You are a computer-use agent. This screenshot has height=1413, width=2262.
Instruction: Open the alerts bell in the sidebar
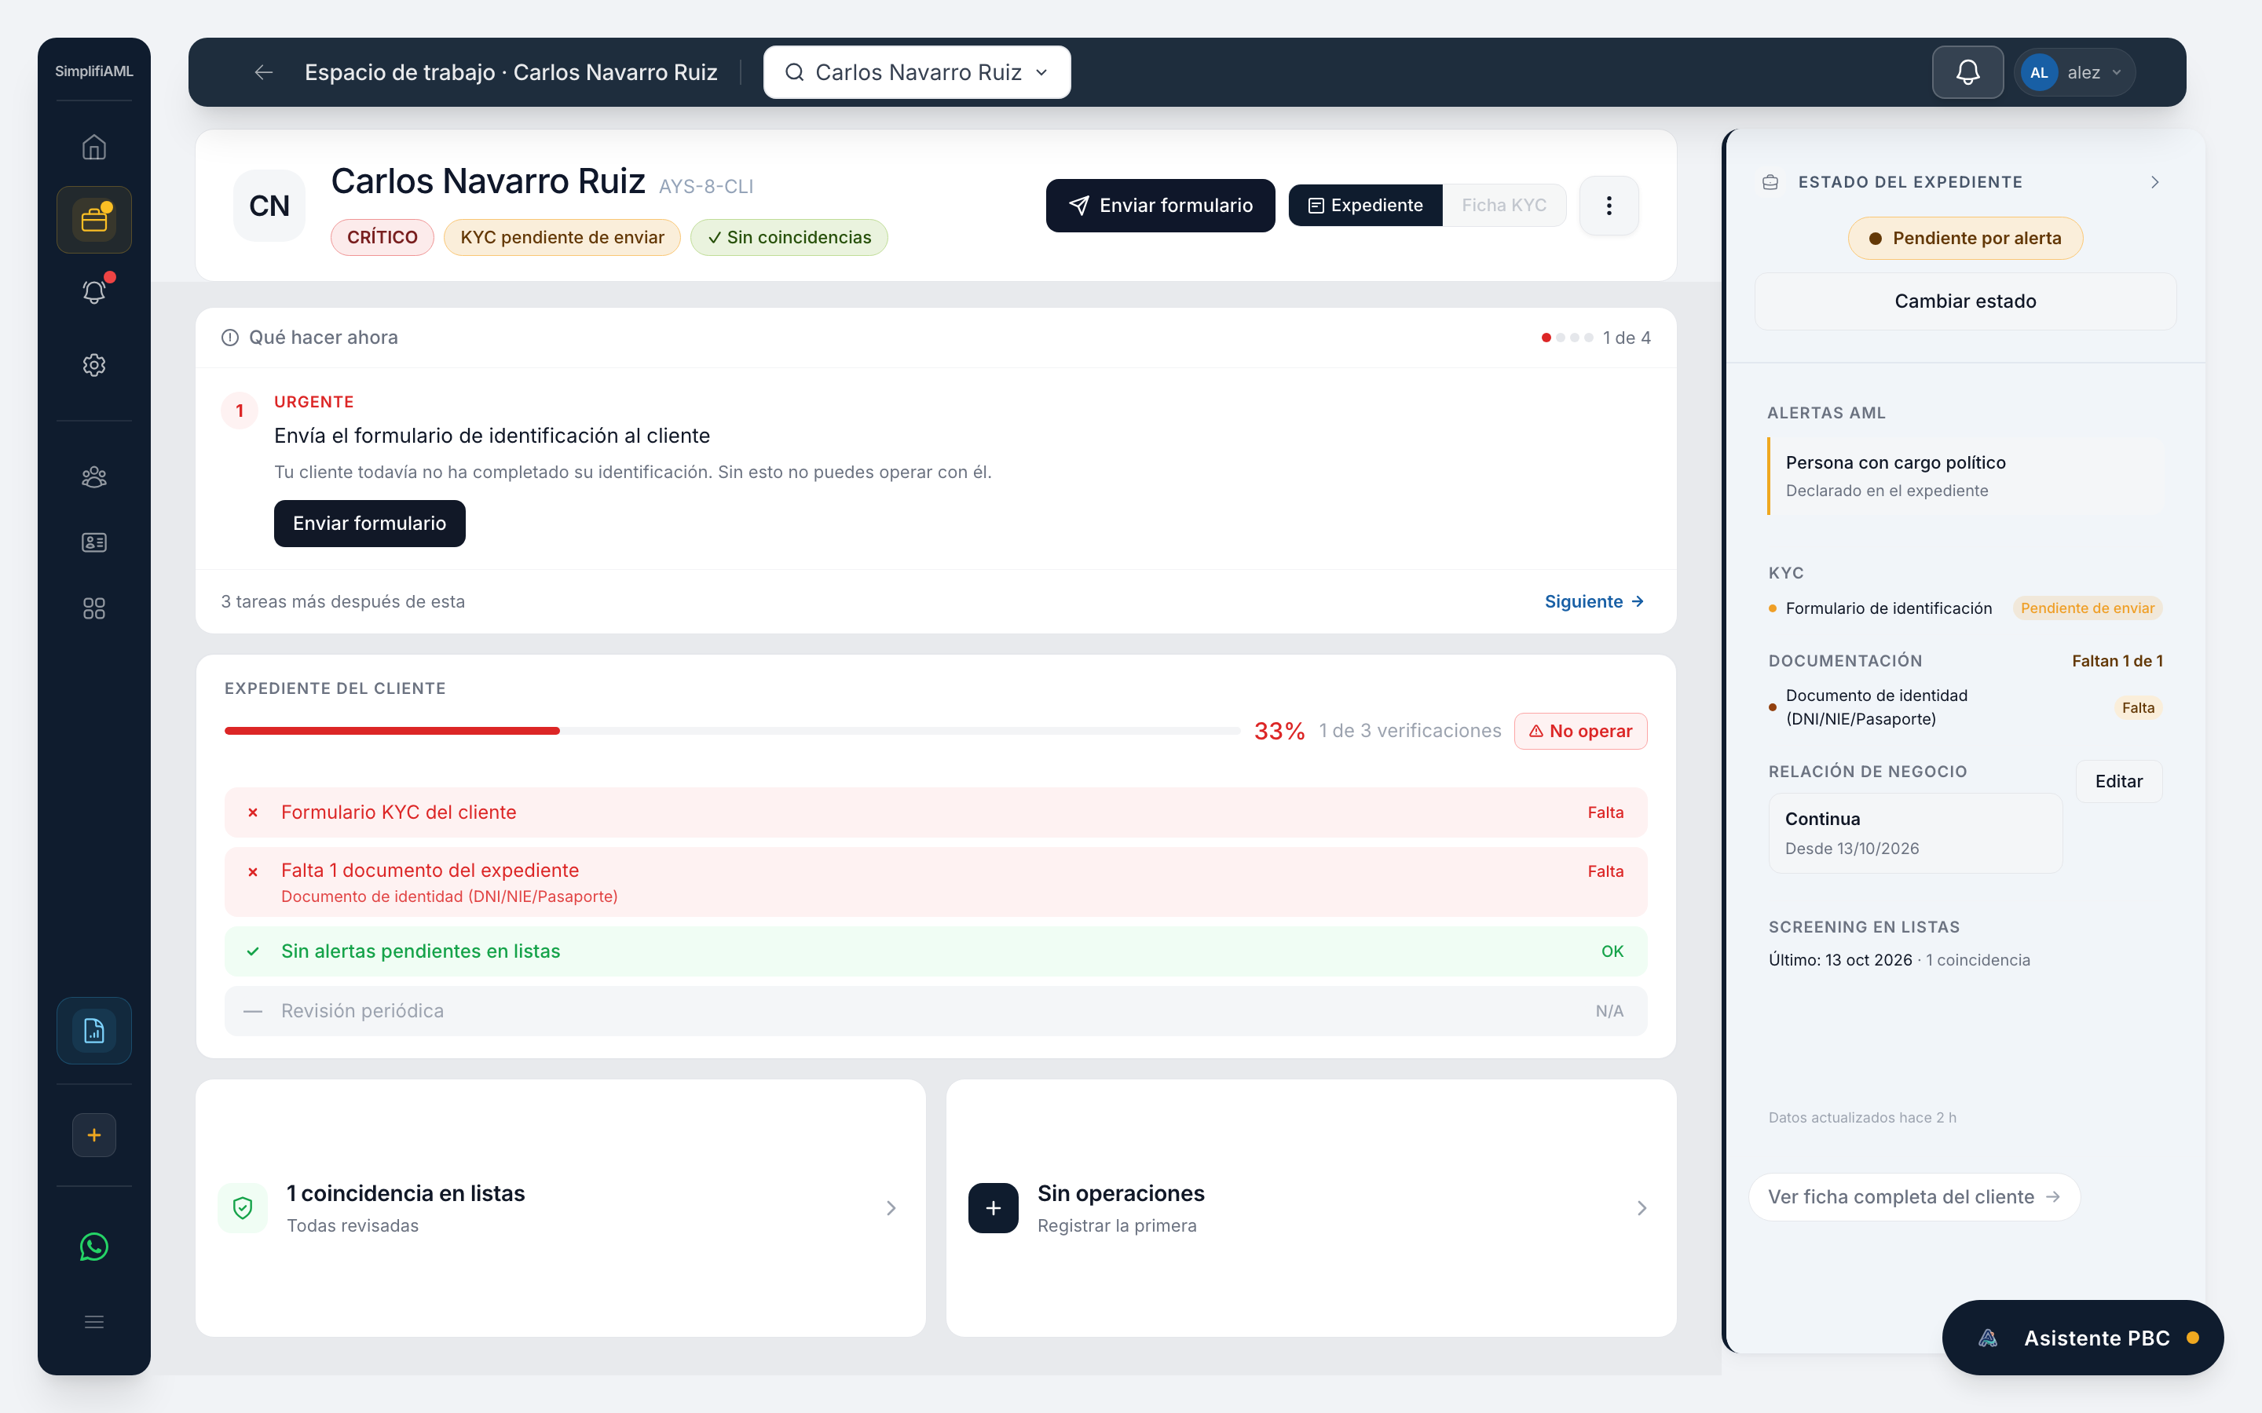click(93, 291)
